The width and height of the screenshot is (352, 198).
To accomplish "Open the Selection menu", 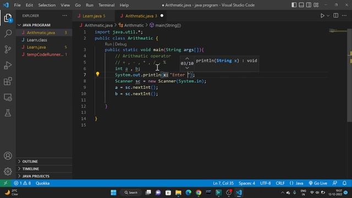I will (x=47, y=5).
